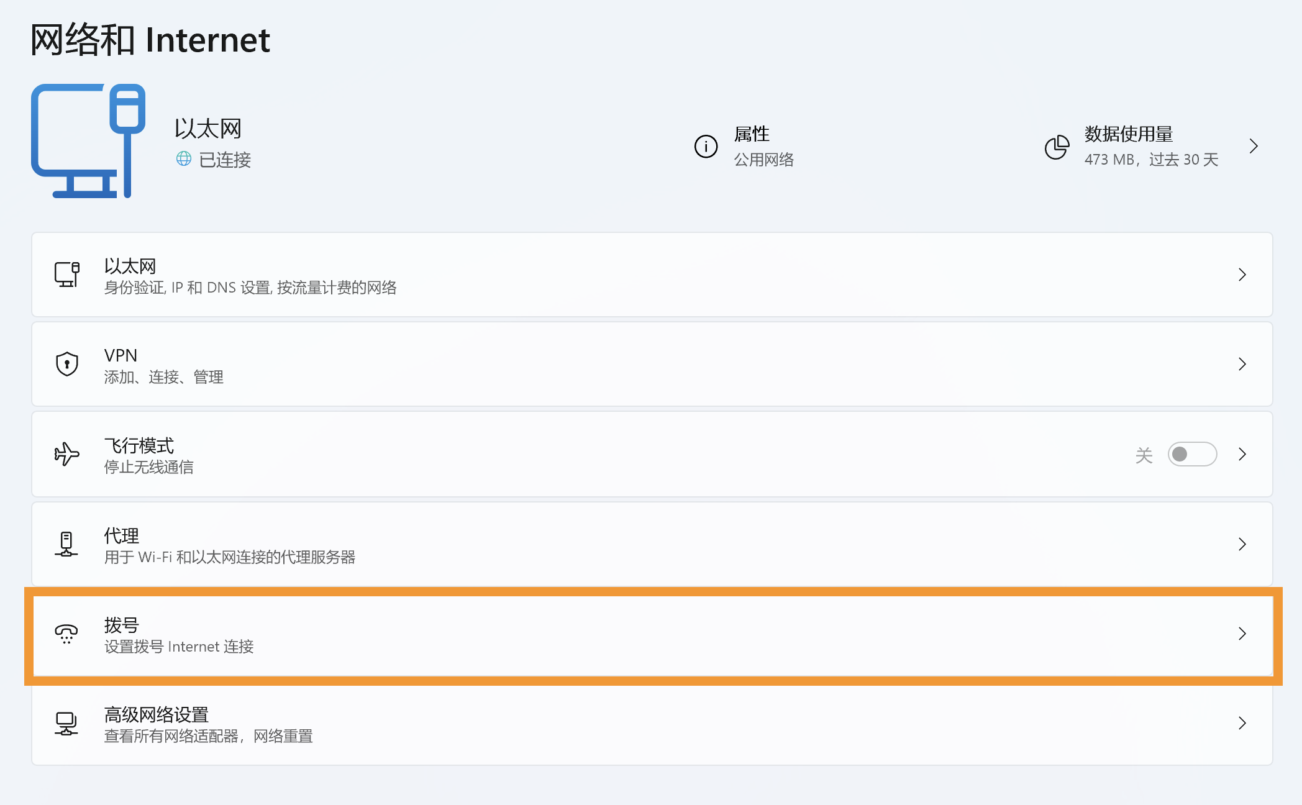This screenshot has width=1302, height=805.
Task: Click the globe icon next to 已连接
Action: point(184,159)
